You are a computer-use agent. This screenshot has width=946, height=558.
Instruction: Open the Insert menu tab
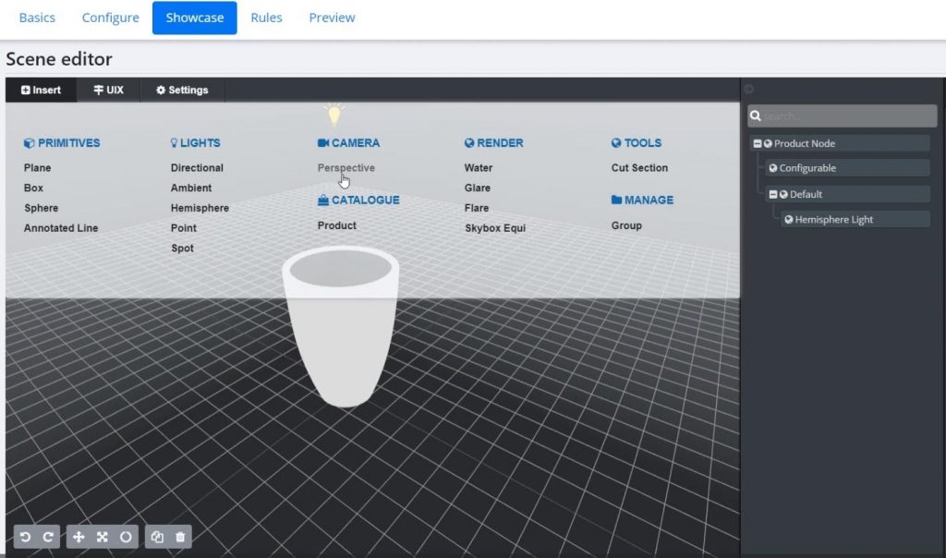(x=41, y=90)
